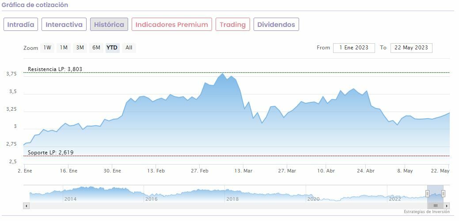This screenshot has height=221, width=459.
Task: Open the Intradía chart tab
Action: [21, 24]
